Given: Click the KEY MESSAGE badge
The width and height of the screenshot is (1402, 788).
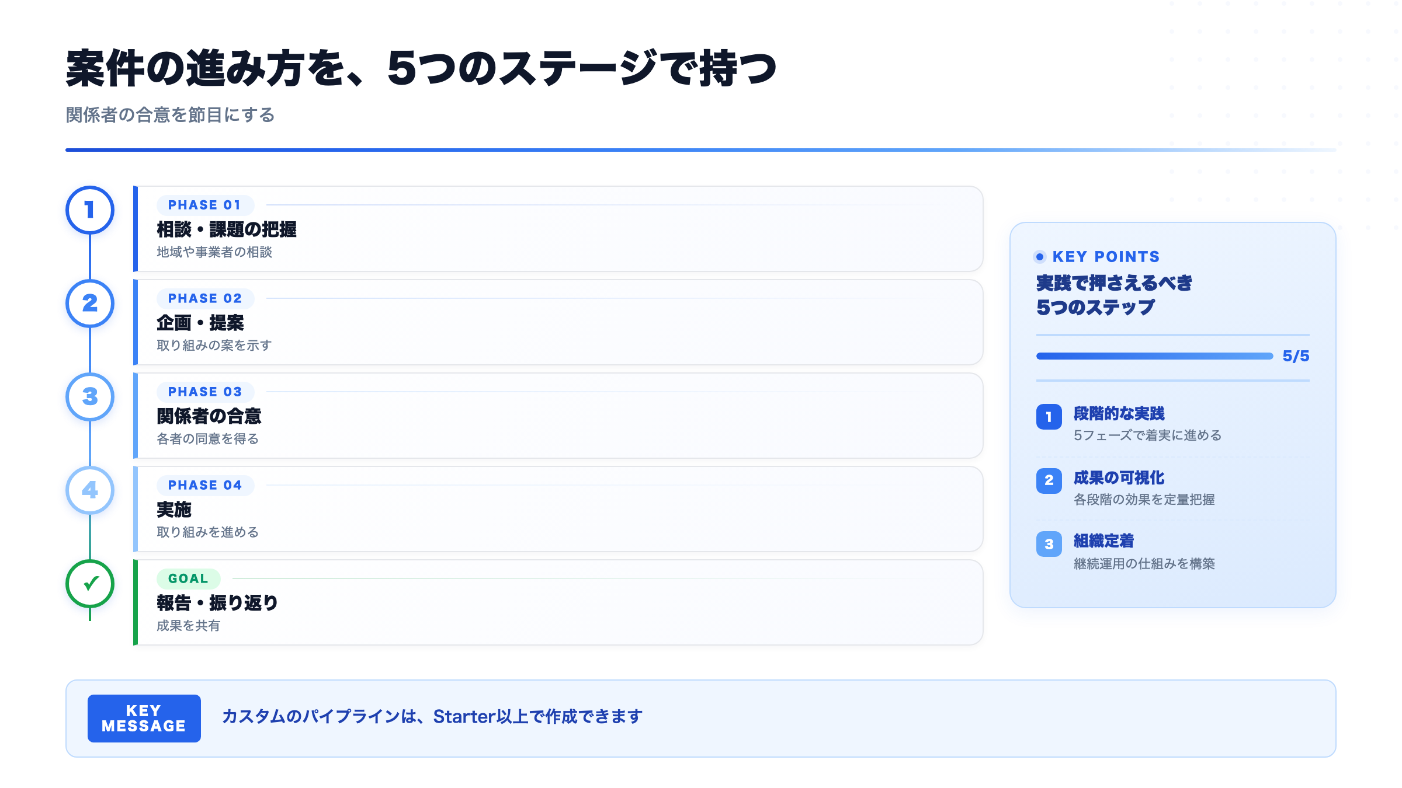Looking at the screenshot, I should [x=144, y=719].
